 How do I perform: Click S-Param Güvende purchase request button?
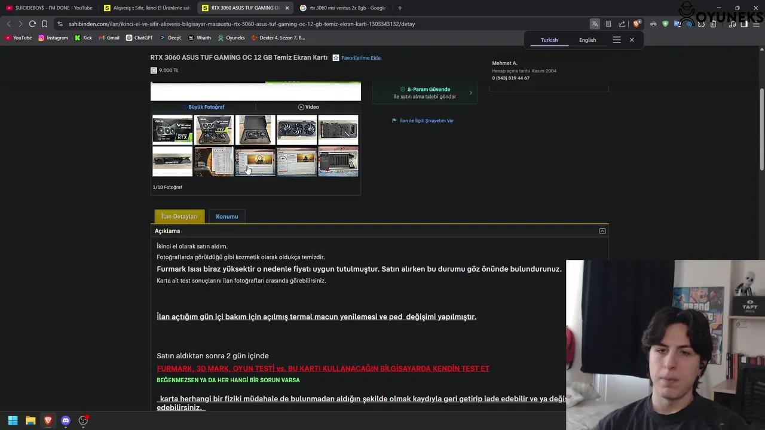425,93
